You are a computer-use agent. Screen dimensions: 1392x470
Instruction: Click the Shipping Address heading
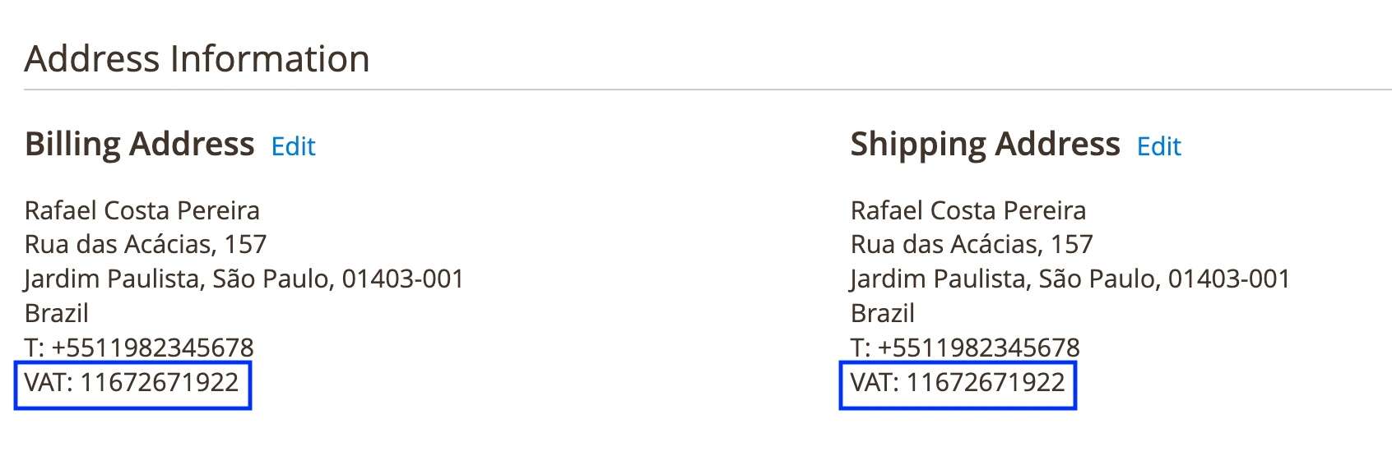[985, 144]
